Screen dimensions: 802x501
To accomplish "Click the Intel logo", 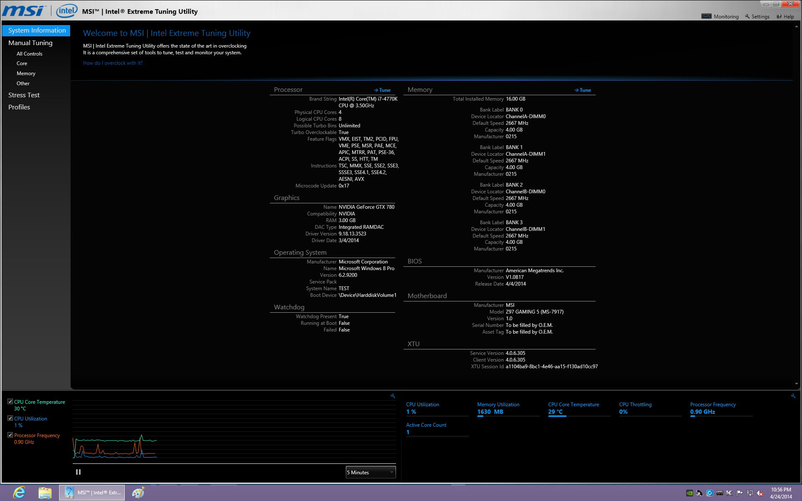I will (66, 11).
